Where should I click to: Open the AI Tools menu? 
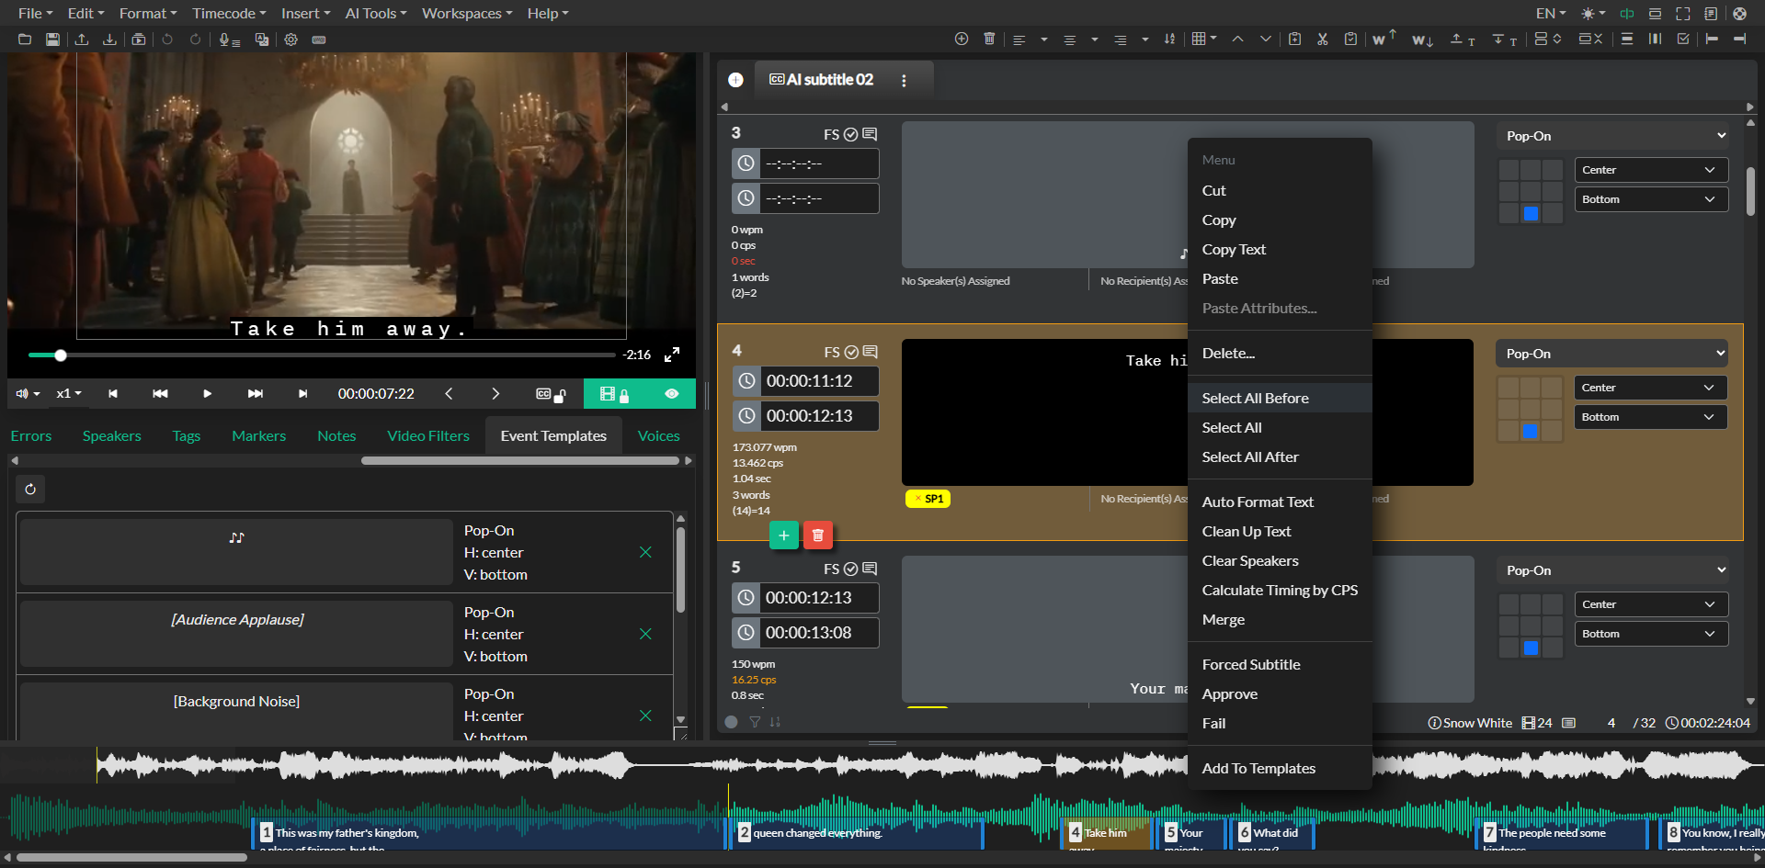pyautogui.click(x=375, y=14)
